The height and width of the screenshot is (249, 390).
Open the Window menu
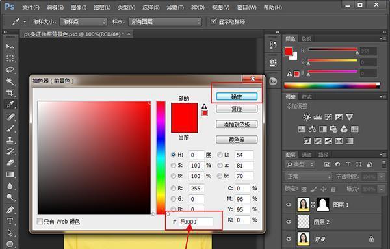tap(246, 7)
